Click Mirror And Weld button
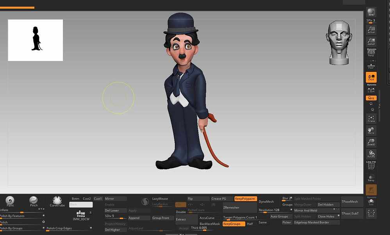Screen dimensions: 390x235 [316, 211]
